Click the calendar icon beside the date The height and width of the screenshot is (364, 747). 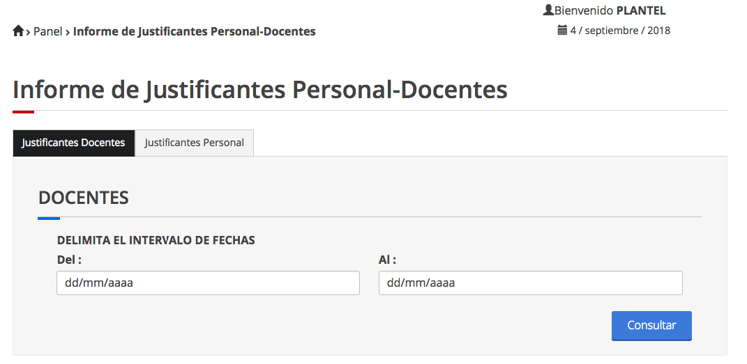pos(562,31)
